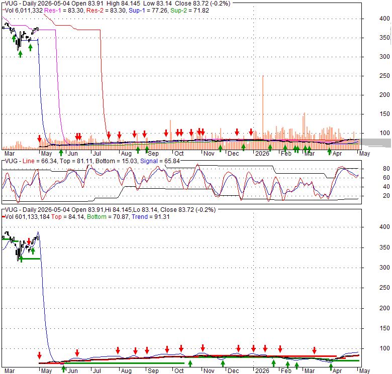
Task: Click the 60 level on the oscillator axis
Action: pyautogui.click(x=386, y=178)
